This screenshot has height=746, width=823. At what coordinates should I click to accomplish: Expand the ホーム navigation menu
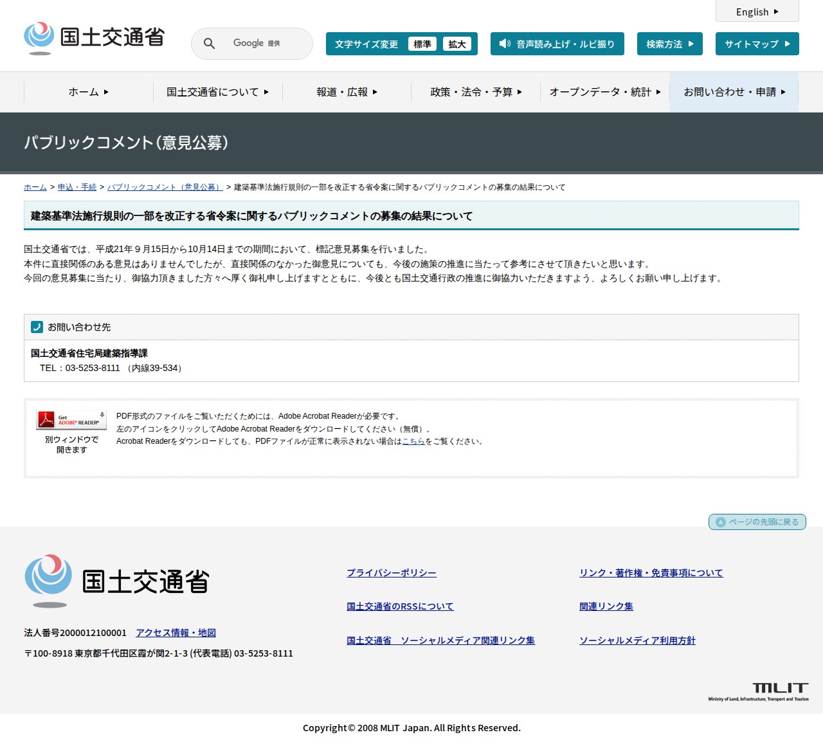point(88,92)
